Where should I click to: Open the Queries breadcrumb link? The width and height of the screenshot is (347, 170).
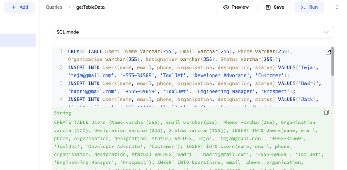pos(54,7)
